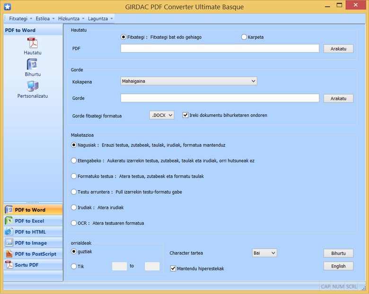Select the Testu arruntera layout option
The width and height of the screenshot is (369, 294).
point(74,192)
